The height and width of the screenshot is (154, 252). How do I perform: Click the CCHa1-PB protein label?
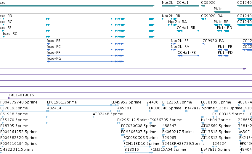pyautogui.click(x=187, y=53)
